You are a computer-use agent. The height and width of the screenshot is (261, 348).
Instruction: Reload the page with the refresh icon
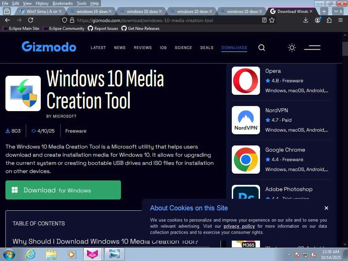pos(31,20)
